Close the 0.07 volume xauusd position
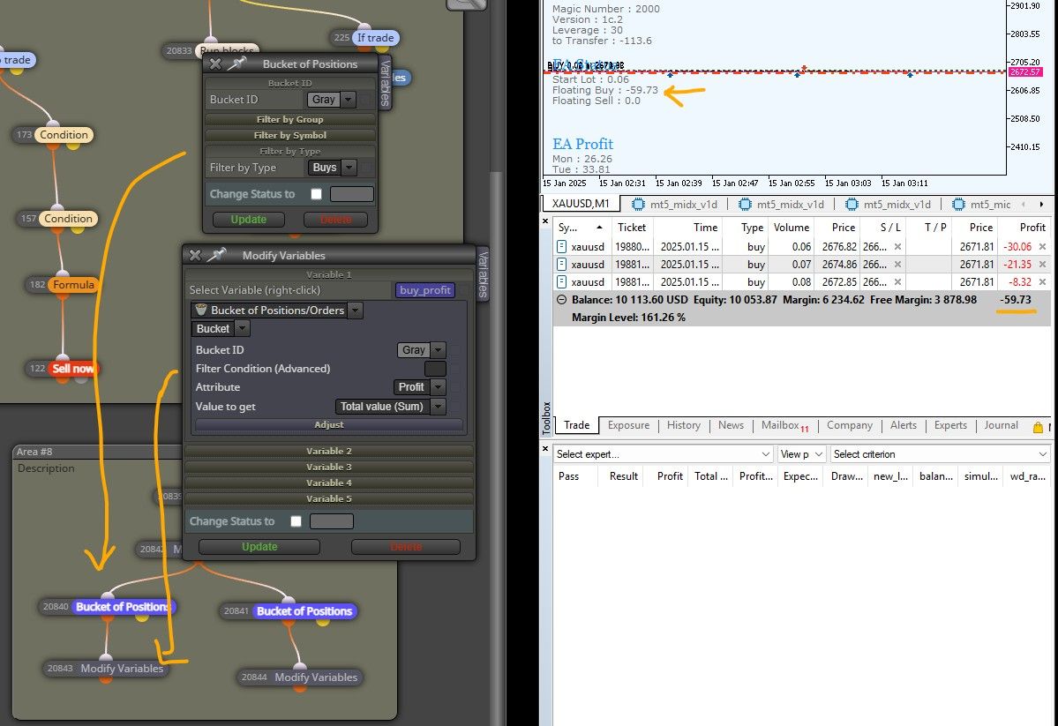Viewport: 1058px width, 726px height. (1042, 265)
